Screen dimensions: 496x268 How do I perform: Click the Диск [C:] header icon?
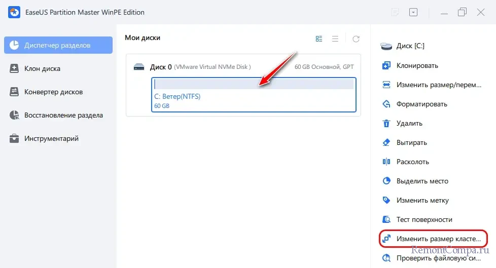pos(386,46)
